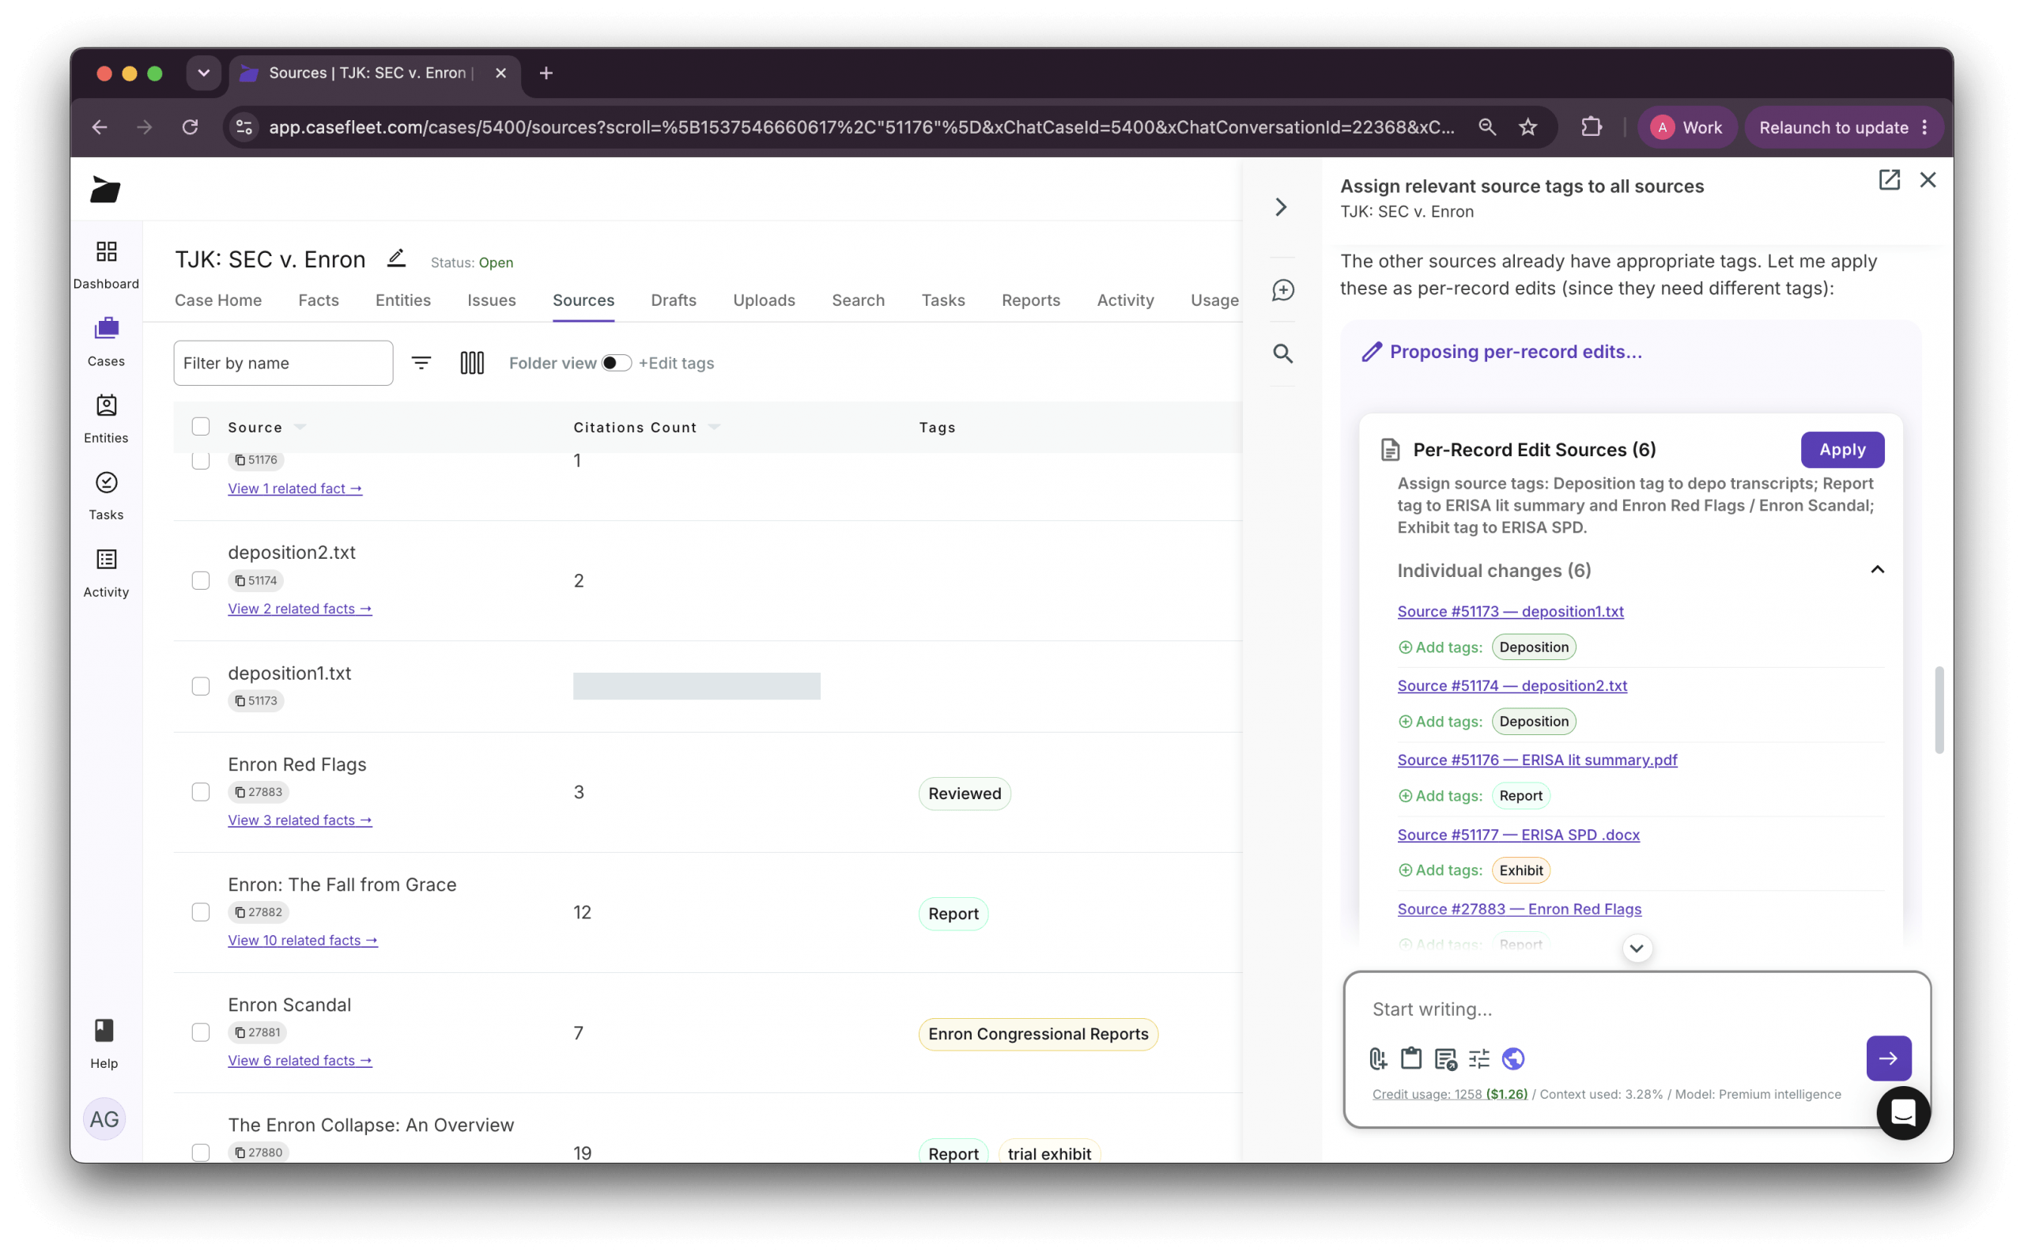
Task: Apply the Per-Record Edit Sources changes
Action: coord(1842,450)
